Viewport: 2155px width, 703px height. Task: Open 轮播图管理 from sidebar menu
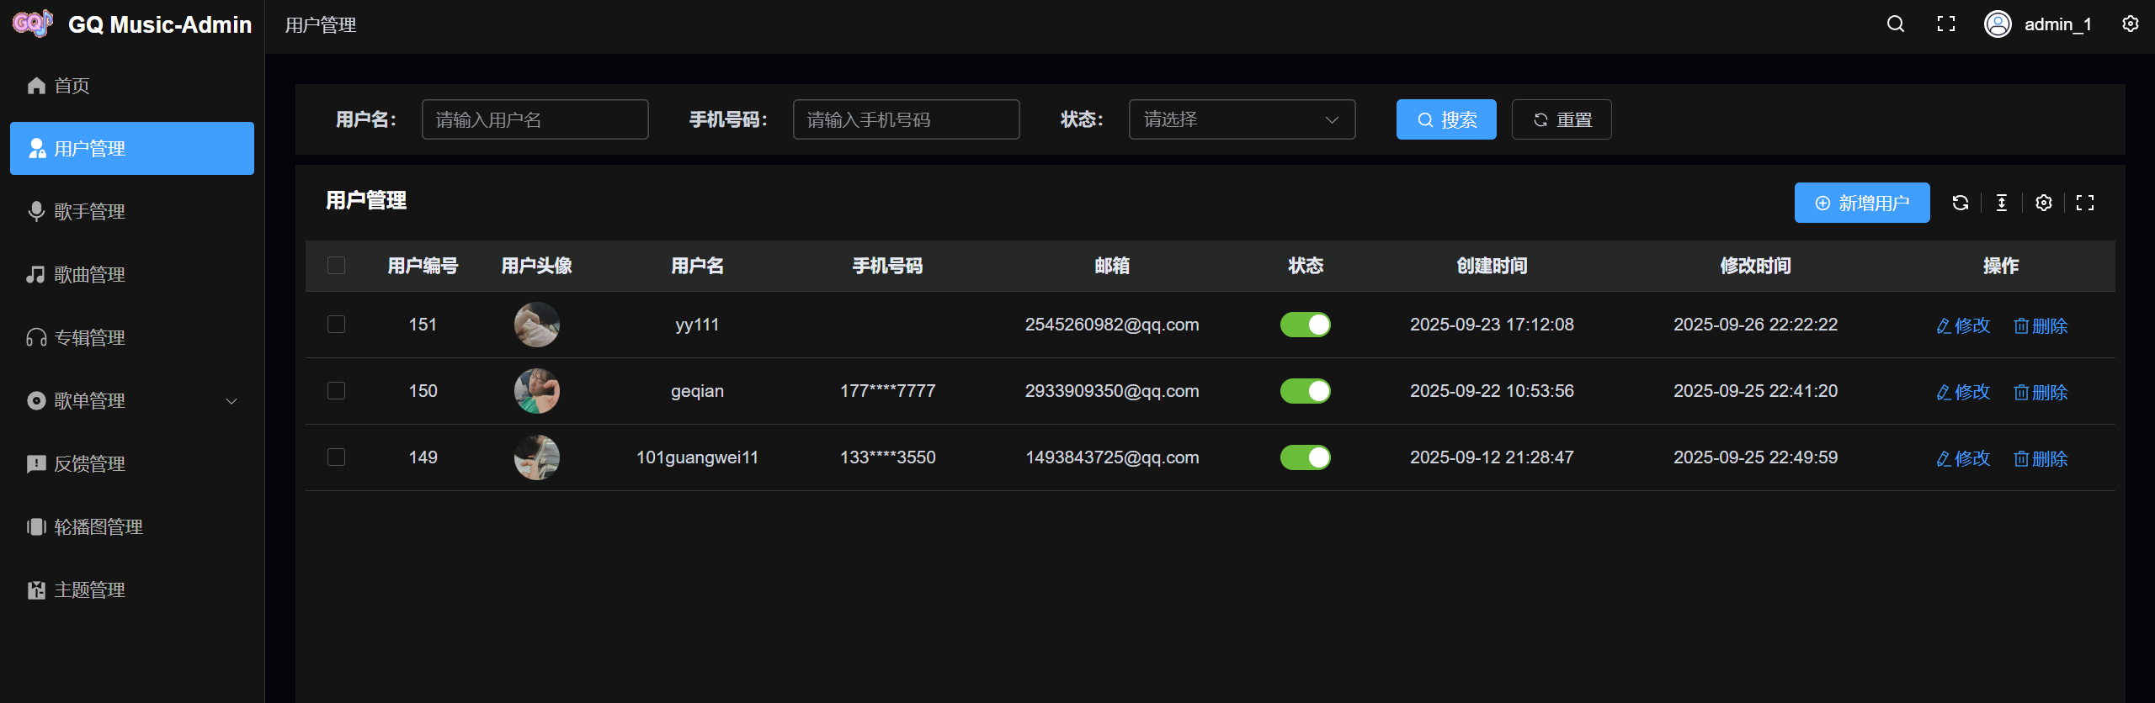click(98, 527)
